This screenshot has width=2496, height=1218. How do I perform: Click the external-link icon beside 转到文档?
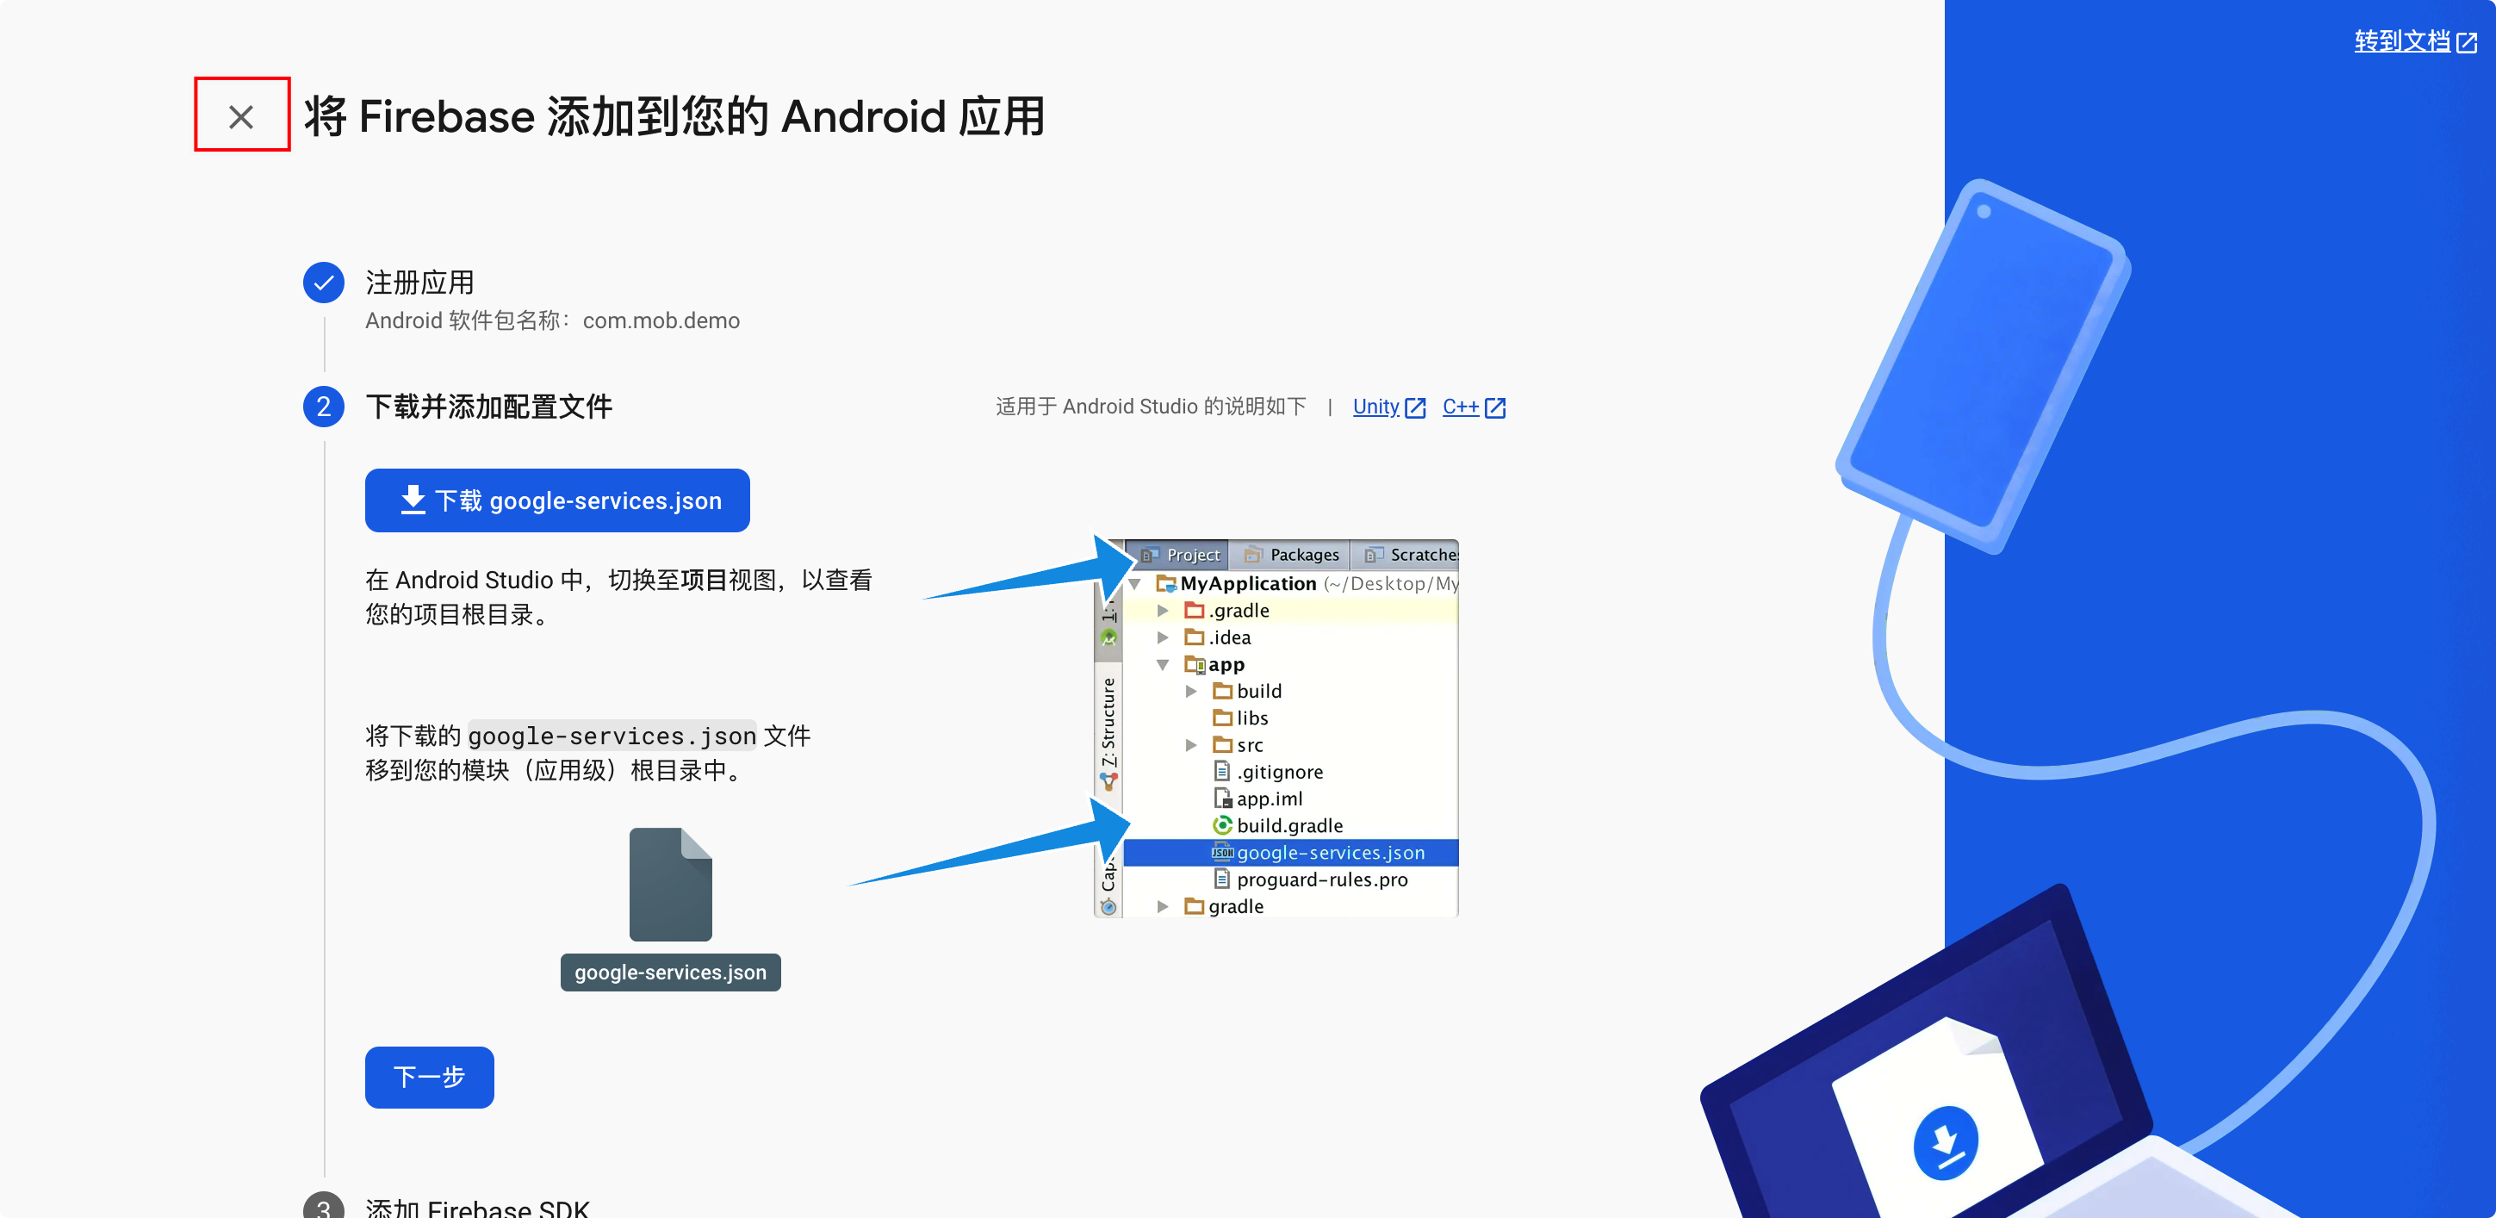pyautogui.click(x=2467, y=42)
